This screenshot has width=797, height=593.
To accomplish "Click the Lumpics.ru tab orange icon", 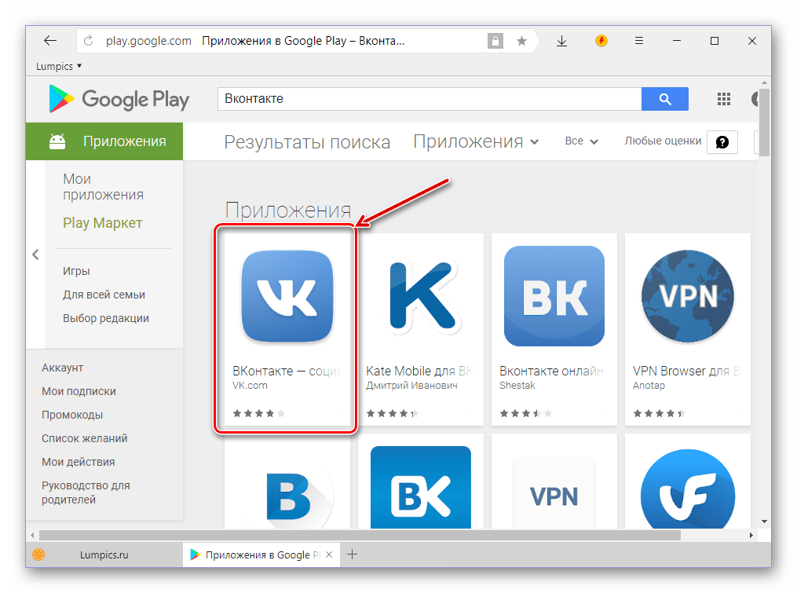I will pyautogui.click(x=38, y=555).
